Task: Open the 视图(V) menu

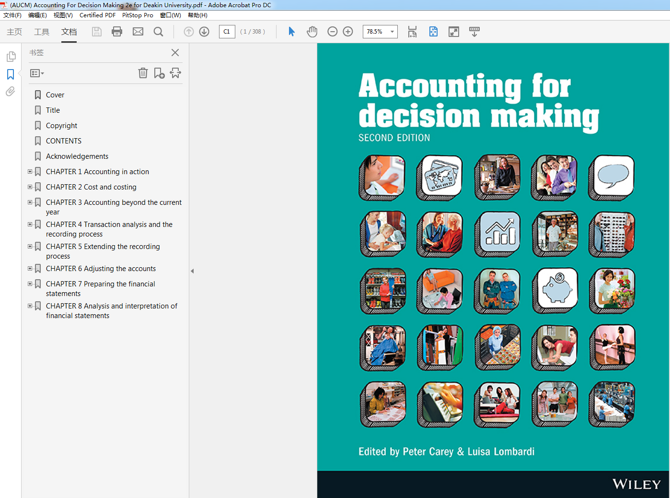Action: pyautogui.click(x=63, y=15)
